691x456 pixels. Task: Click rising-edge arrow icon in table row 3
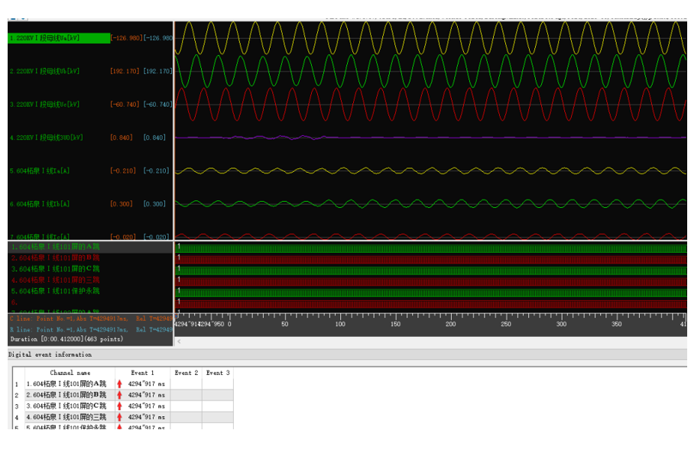[x=119, y=406]
